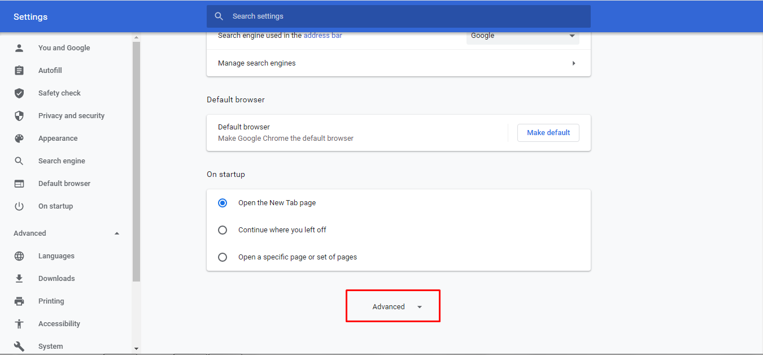Expand the Advanced settings at page bottom
Viewport: 763px width, 355px height.
pyautogui.click(x=393, y=306)
